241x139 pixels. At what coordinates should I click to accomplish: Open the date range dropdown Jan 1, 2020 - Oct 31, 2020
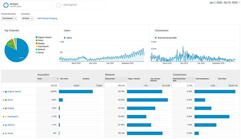coord(225,3)
